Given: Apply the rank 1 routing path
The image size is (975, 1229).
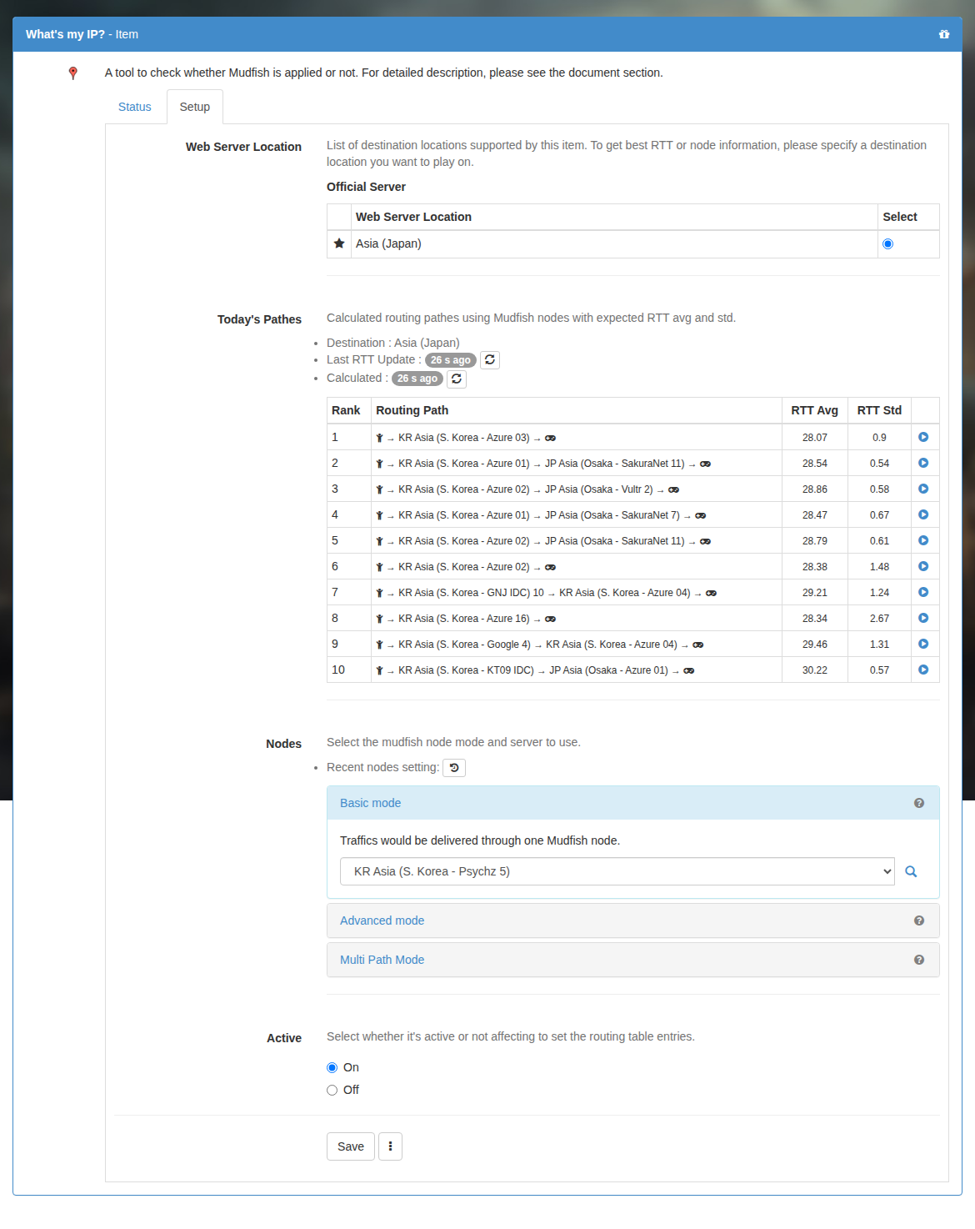Looking at the screenshot, I should click(x=923, y=437).
